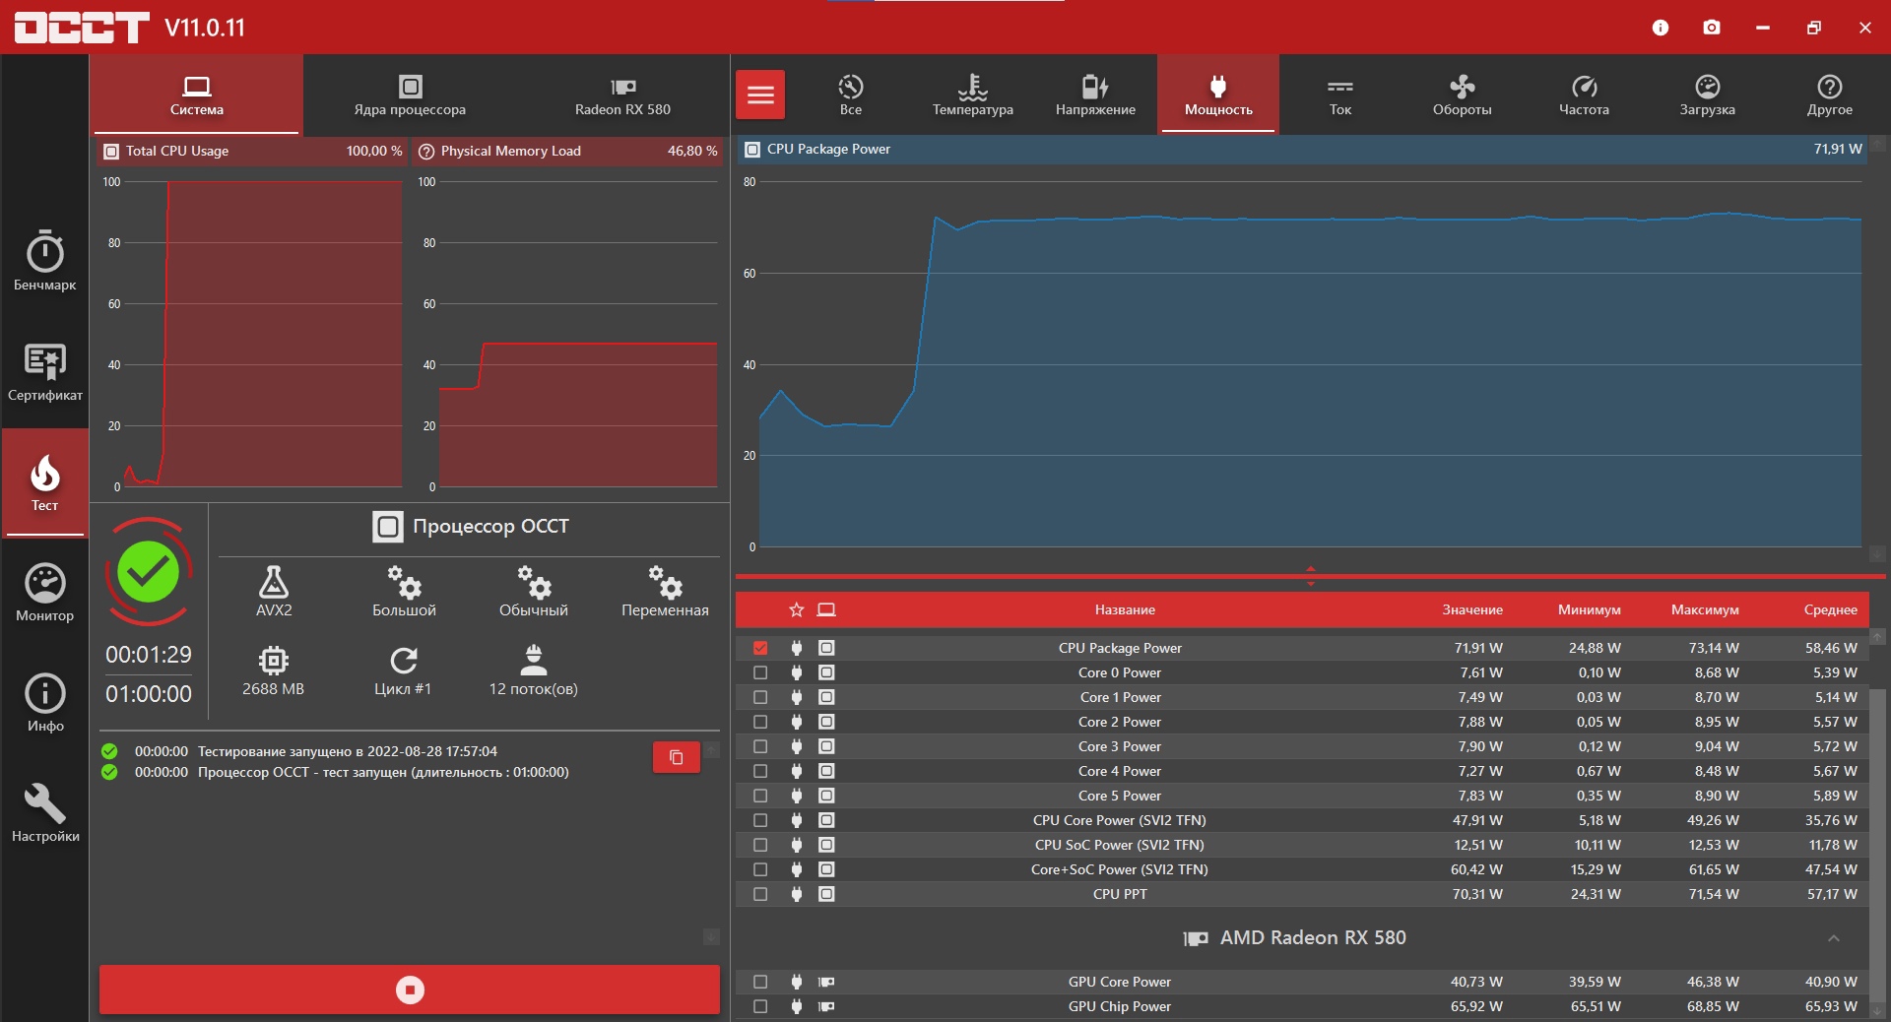This screenshot has width=1891, height=1022.
Task: Sort by Значение column header
Action: click(x=1472, y=610)
